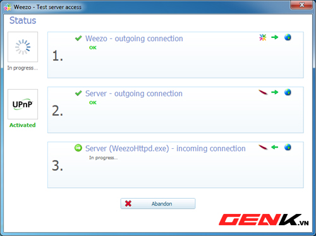Click the green checkmark beside Server outgoing connection
The image size is (316, 236).
(x=78, y=93)
